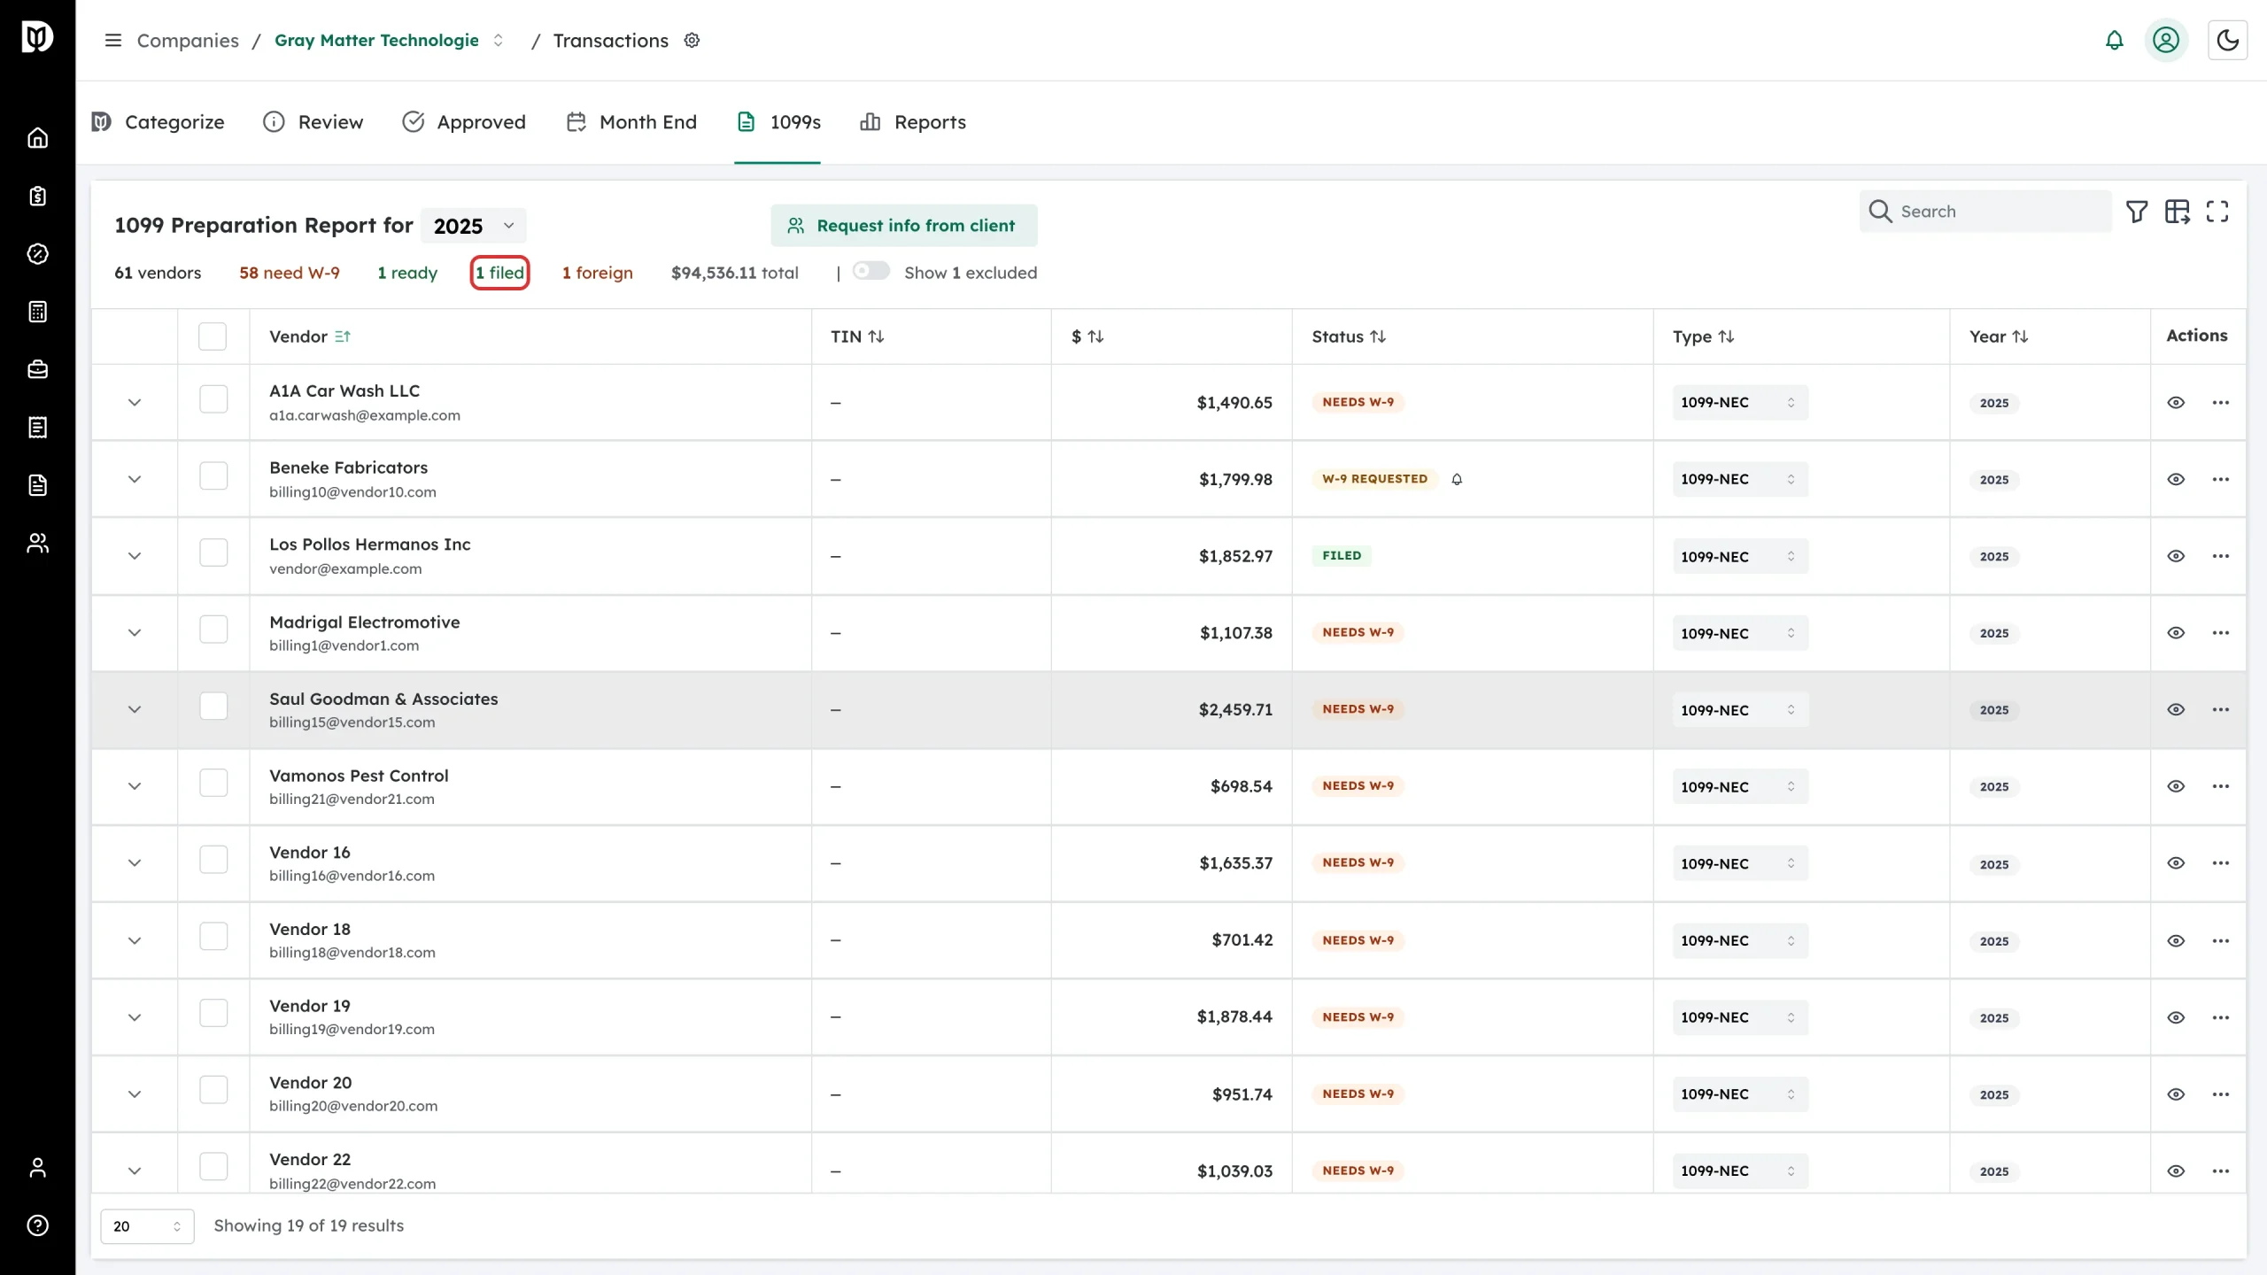This screenshot has height=1275, width=2267.
Task: Open more actions for Beneke Fabricators
Action: (x=2221, y=479)
